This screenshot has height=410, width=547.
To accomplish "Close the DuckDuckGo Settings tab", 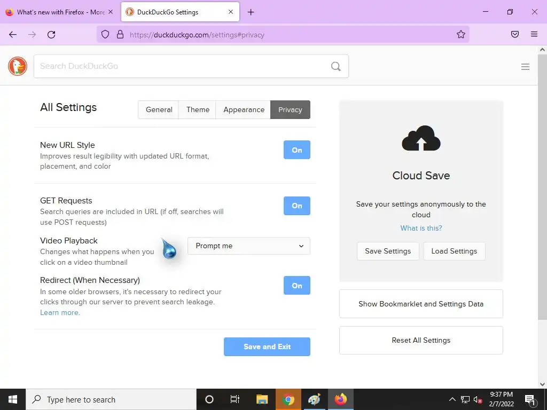I will point(231,12).
